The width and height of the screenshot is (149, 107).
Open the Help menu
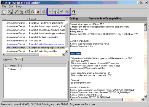click(x=19, y=7)
